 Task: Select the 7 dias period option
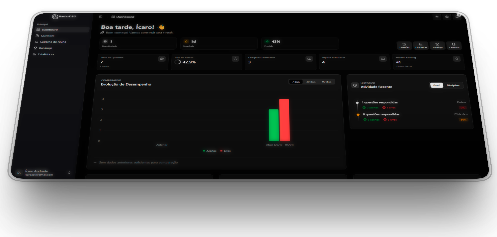296,82
